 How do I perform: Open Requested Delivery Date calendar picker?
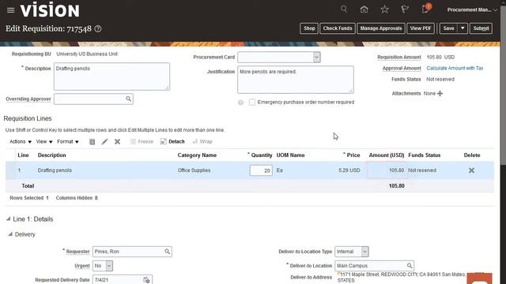pos(146,280)
